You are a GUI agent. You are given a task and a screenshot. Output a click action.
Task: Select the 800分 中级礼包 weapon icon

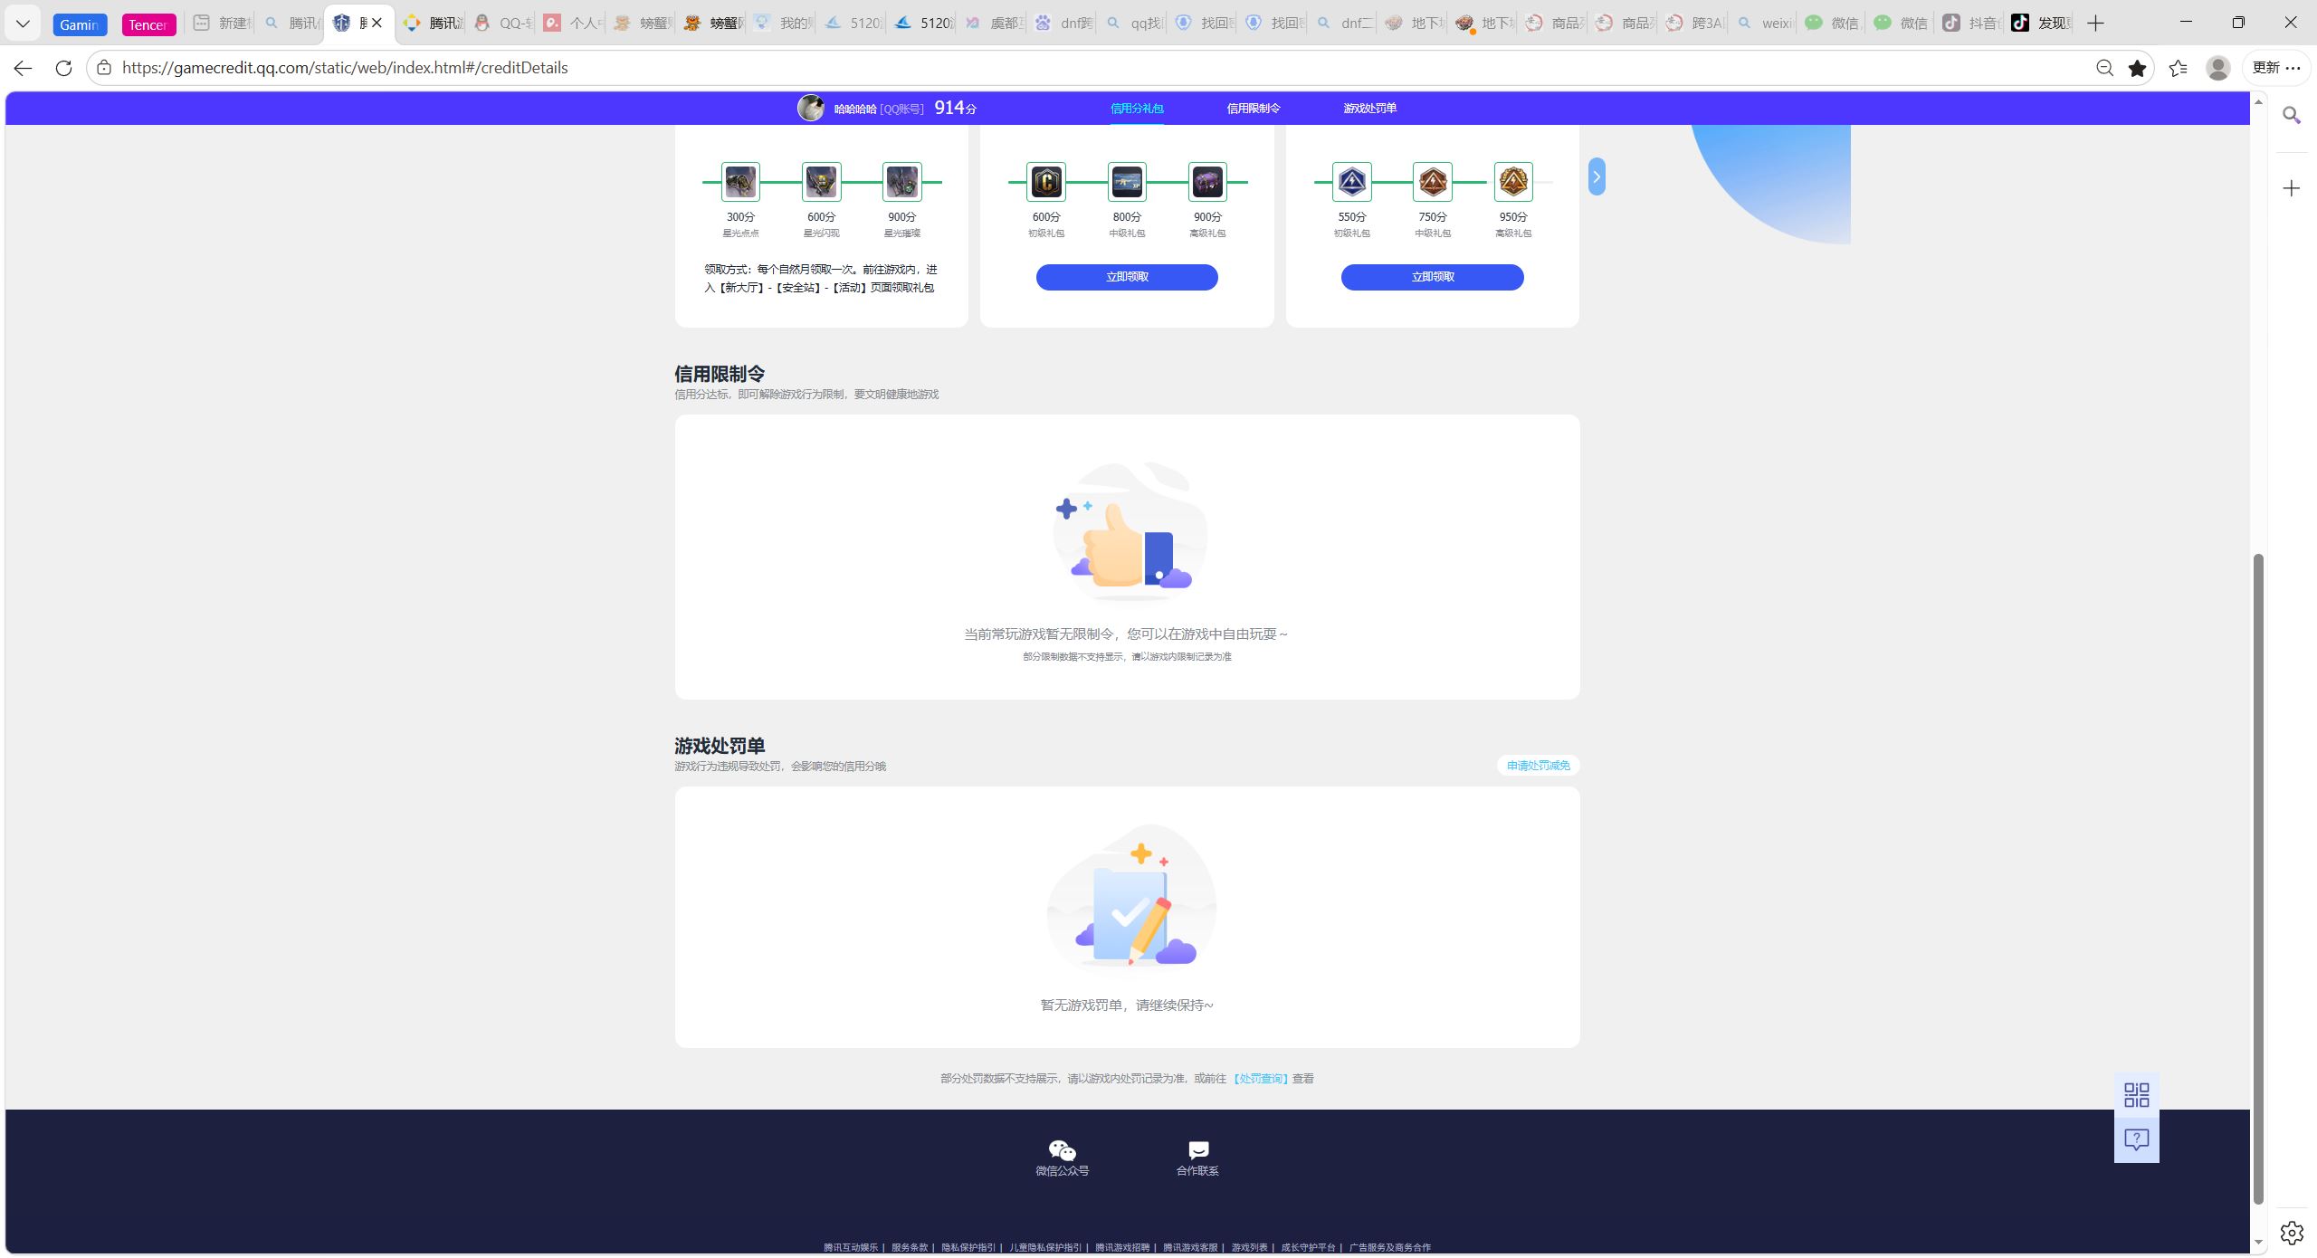click(1126, 182)
